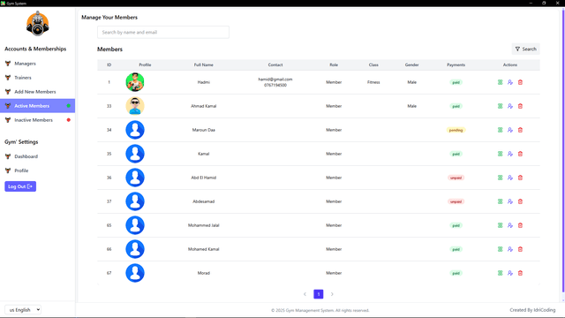
Task: Click the Payments column header
Action: point(456,64)
